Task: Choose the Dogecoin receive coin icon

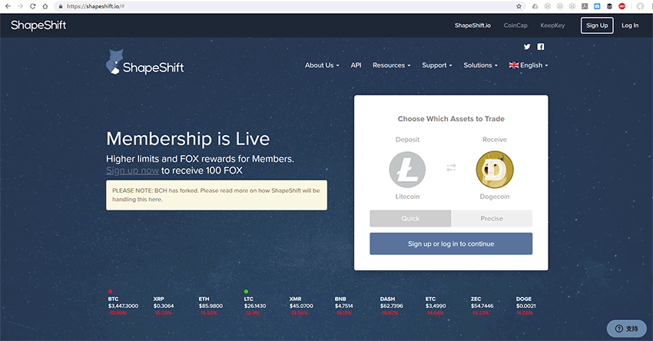Action: 495,170
